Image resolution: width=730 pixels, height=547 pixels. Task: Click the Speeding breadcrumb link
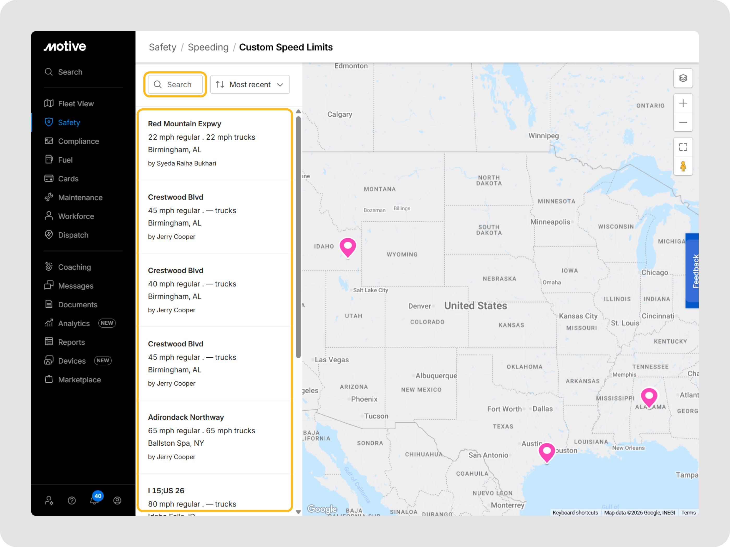point(208,47)
